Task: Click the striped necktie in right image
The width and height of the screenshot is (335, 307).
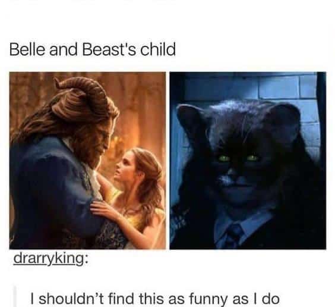Action: point(233,236)
